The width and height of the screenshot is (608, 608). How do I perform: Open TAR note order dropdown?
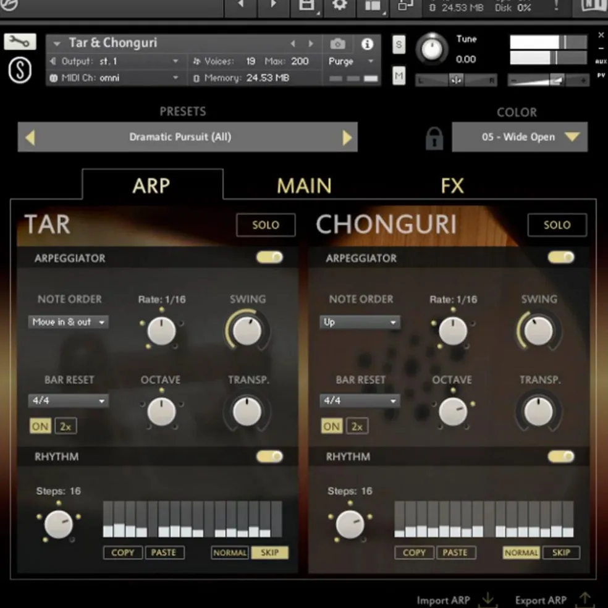tap(69, 322)
